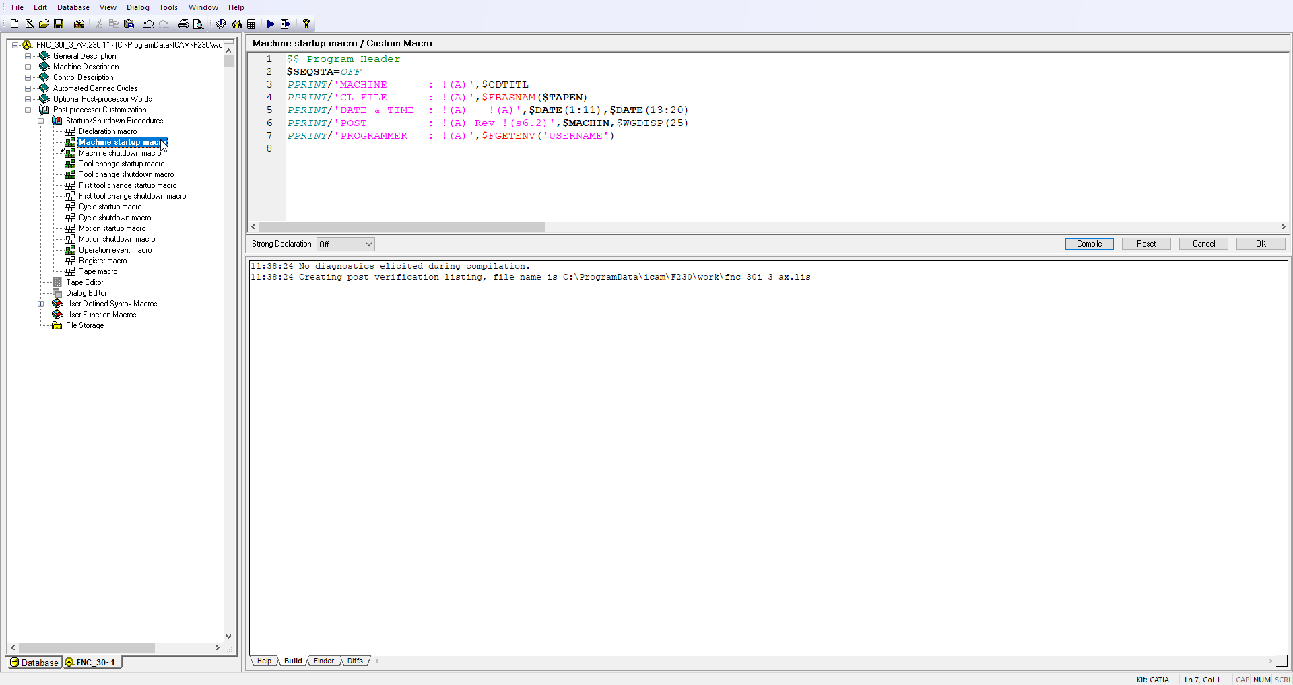Click the blue Run arrow icon

tap(271, 24)
